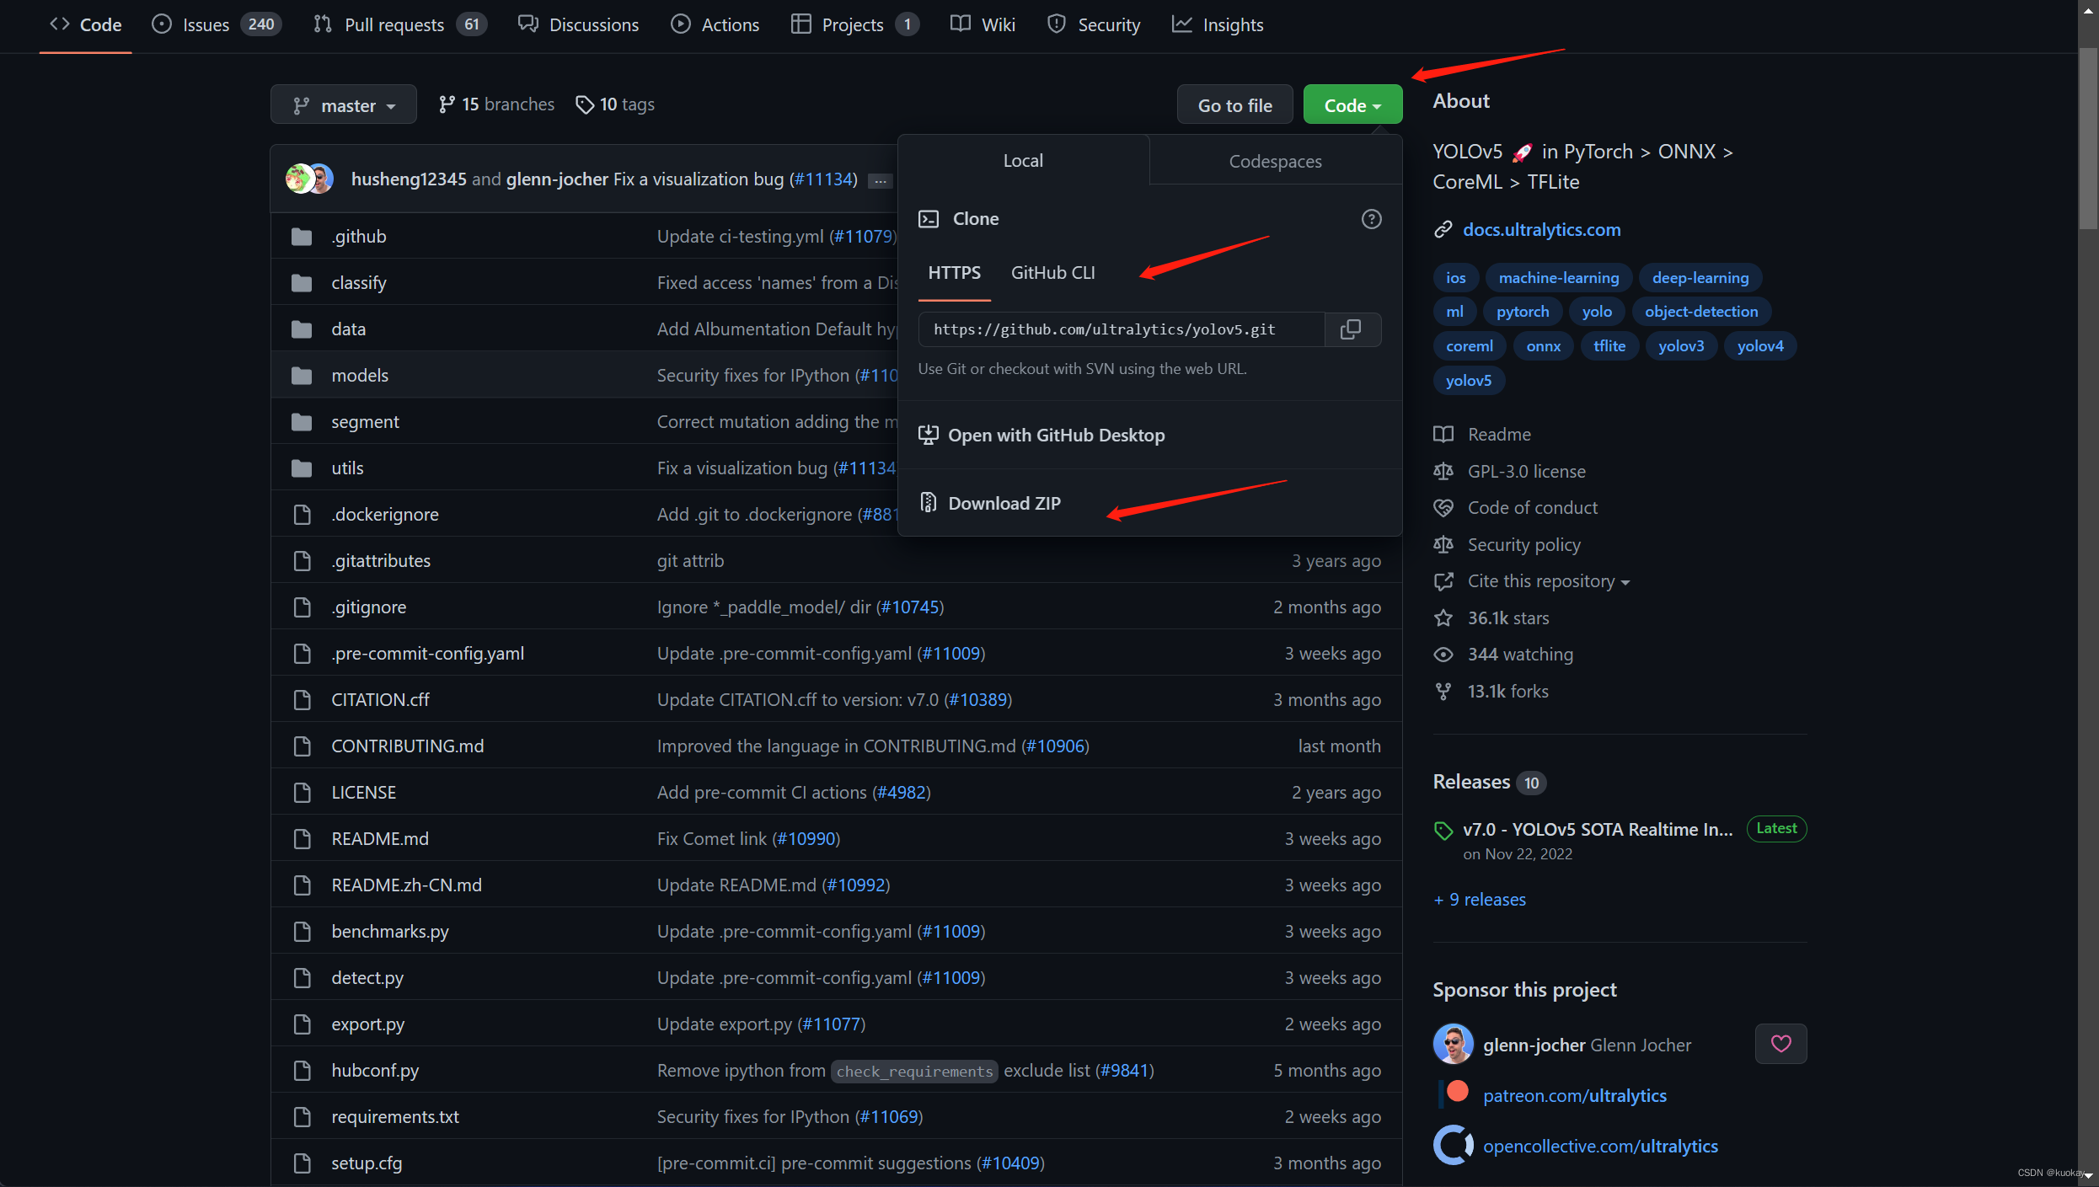Switch to the Codespaces tab
The height and width of the screenshot is (1187, 2099).
[1274, 161]
